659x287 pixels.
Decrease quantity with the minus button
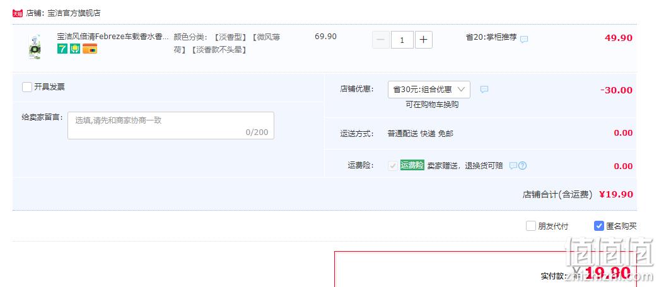tap(381, 40)
